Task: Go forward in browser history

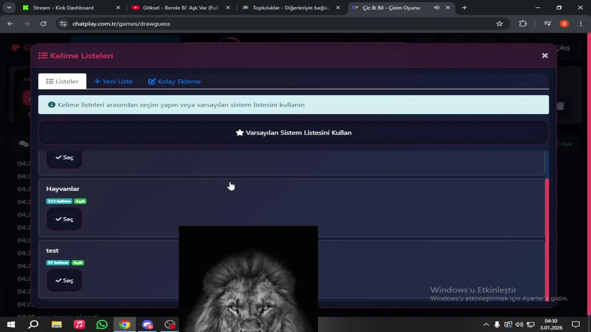Action: click(x=27, y=24)
